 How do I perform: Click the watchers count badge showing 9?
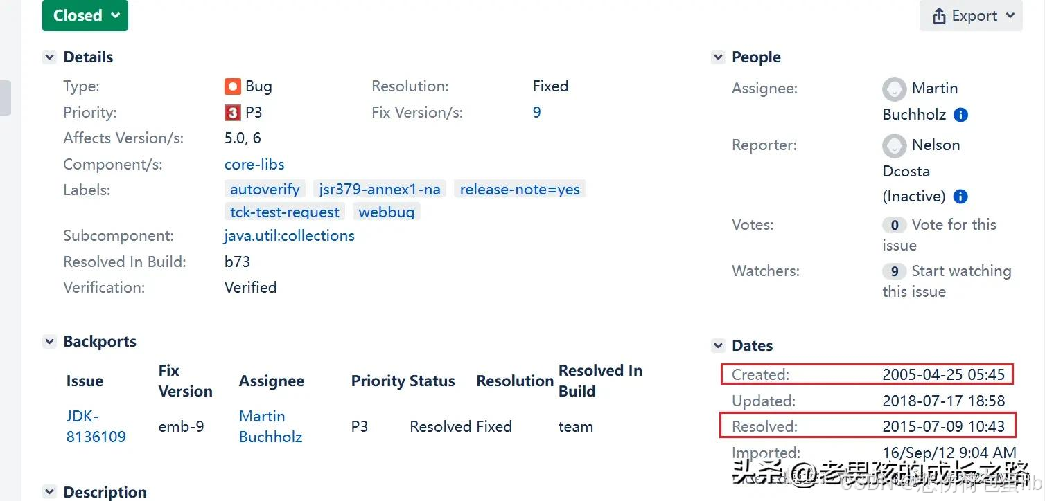click(x=895, y=271)
